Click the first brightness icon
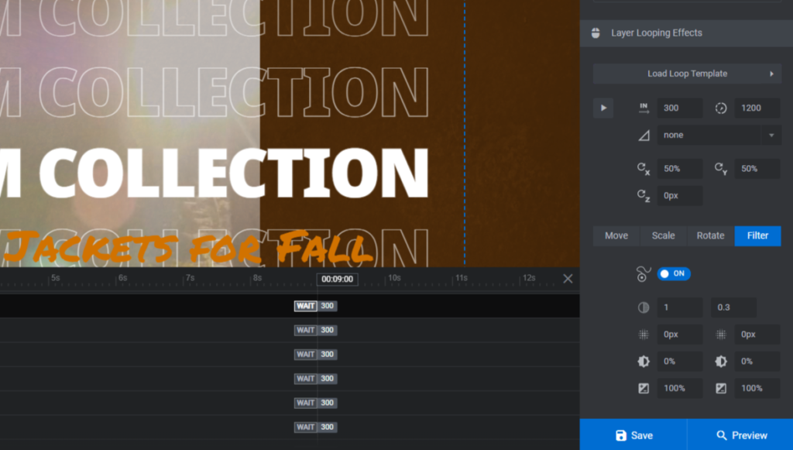This screenshot has width=793, height=450. [644, 362]
